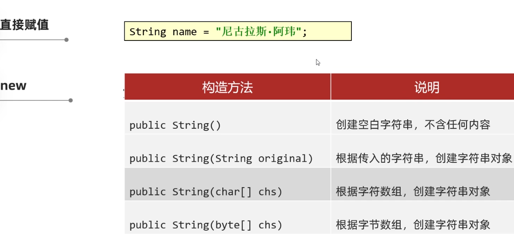Click the 根据字符数组 description cell
Viewport: 514px width, 238px height.
(x=413, y=191)
